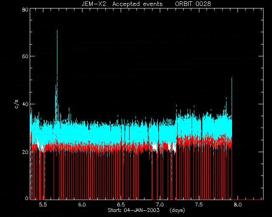
Task: Click the 0 tick label on y-axis
Action: (x=27, y=198)
